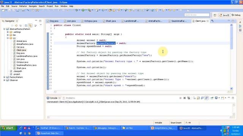Click the editor horizontal scrollbar

[x=142, y=92]
